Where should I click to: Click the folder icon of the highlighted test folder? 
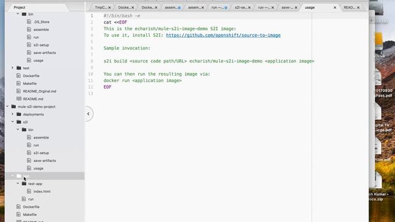(19, 176)
